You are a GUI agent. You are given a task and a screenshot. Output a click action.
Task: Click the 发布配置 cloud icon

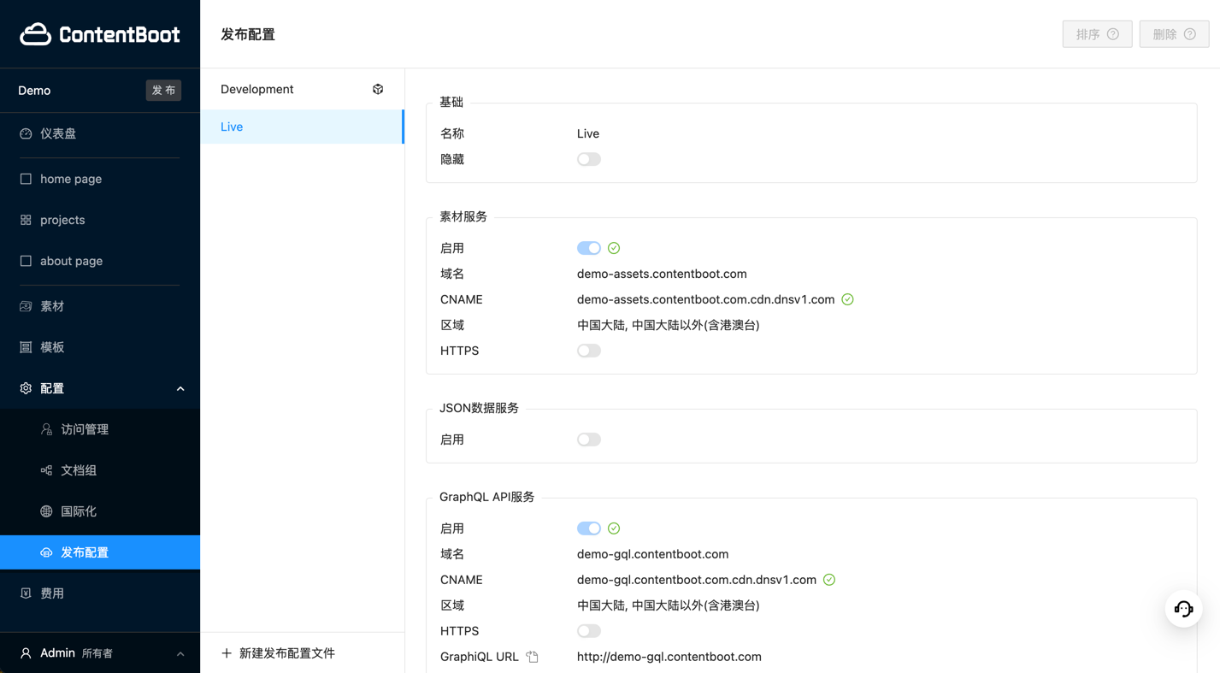click(46, 552)
